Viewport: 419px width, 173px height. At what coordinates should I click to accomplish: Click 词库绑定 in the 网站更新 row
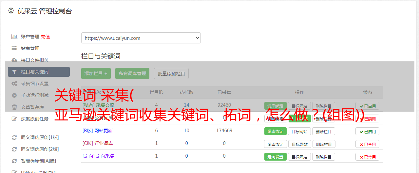[275, 131]
